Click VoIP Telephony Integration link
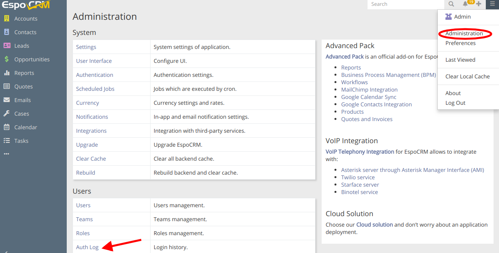Screen dimensions: 499x253 [x=360, y=152]
